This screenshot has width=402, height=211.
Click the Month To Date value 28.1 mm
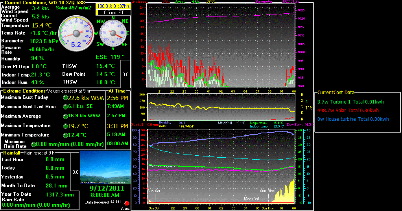(x=56, y=186)
